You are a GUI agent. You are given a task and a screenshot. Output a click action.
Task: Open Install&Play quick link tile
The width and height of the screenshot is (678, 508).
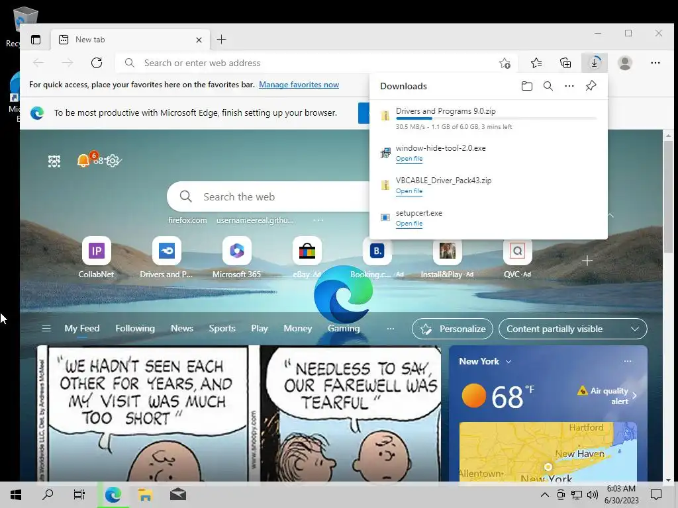447,257
